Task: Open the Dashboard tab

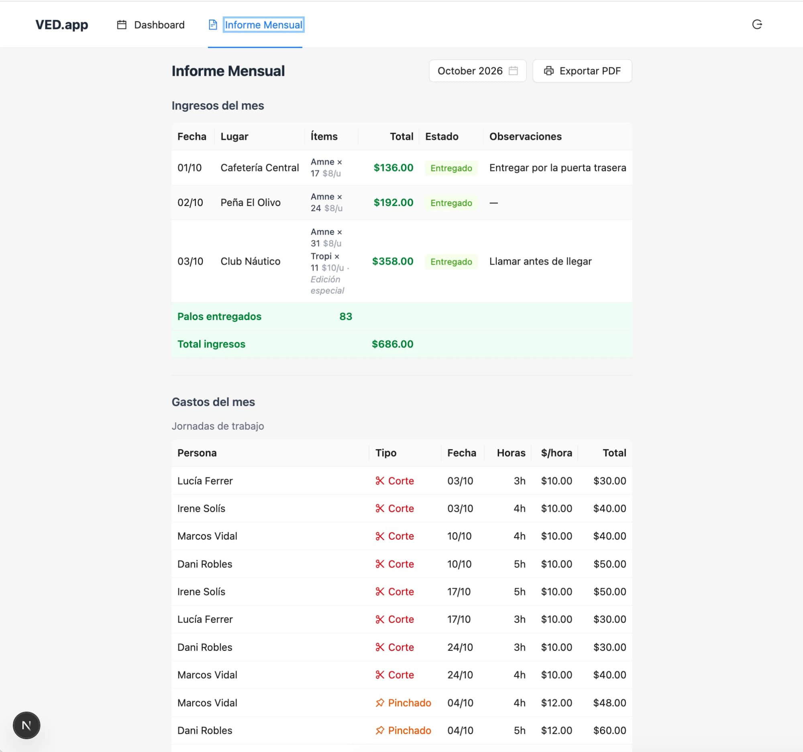Action: [x=151, y=25]
